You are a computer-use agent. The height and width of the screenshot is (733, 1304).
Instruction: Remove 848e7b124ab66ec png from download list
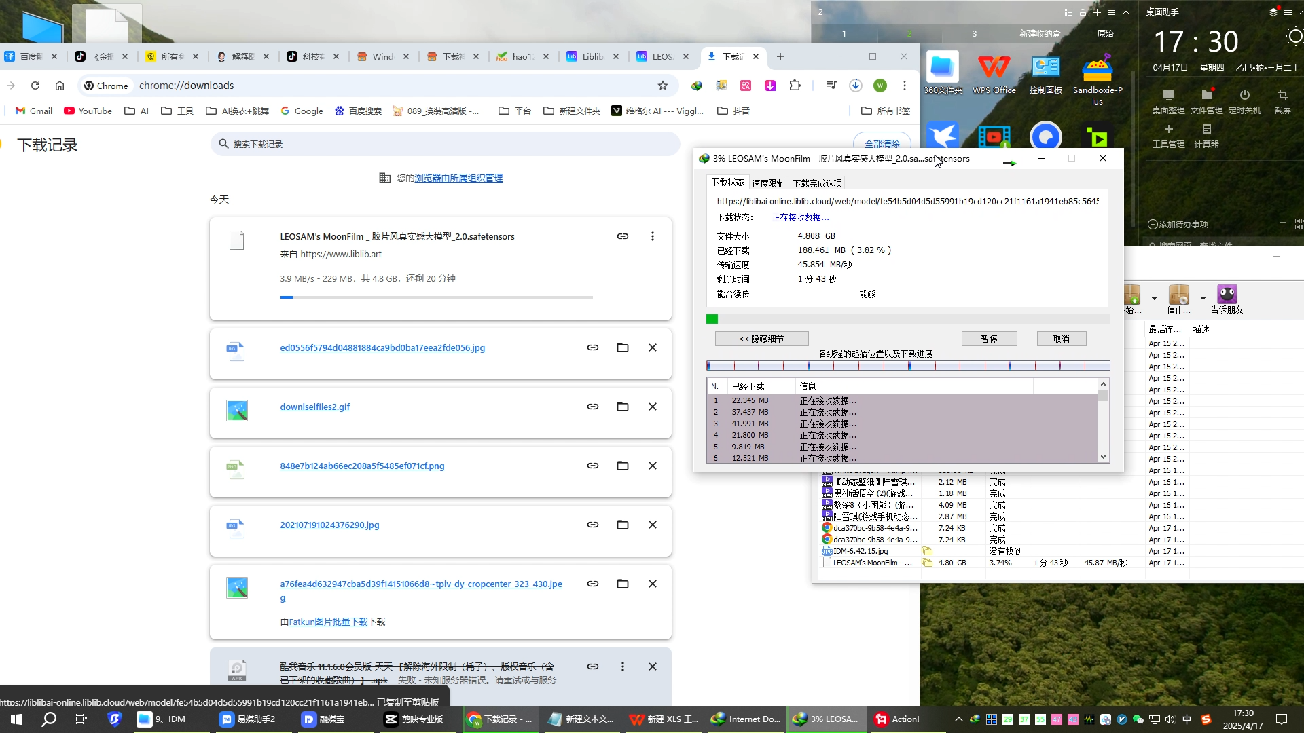coord(653,466)
